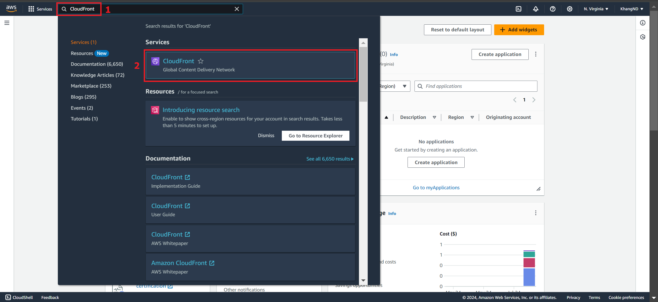Sort by Description column arrow
This screenshot has width=658, height=302.
[434, 117]
